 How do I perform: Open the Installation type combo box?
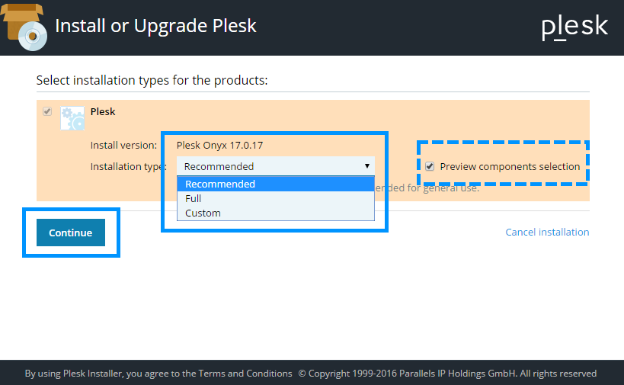(x=275, y=166)
